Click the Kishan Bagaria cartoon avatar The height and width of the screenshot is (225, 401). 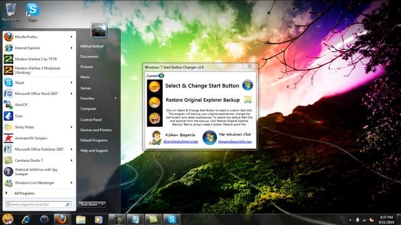(x=155, y=137)
